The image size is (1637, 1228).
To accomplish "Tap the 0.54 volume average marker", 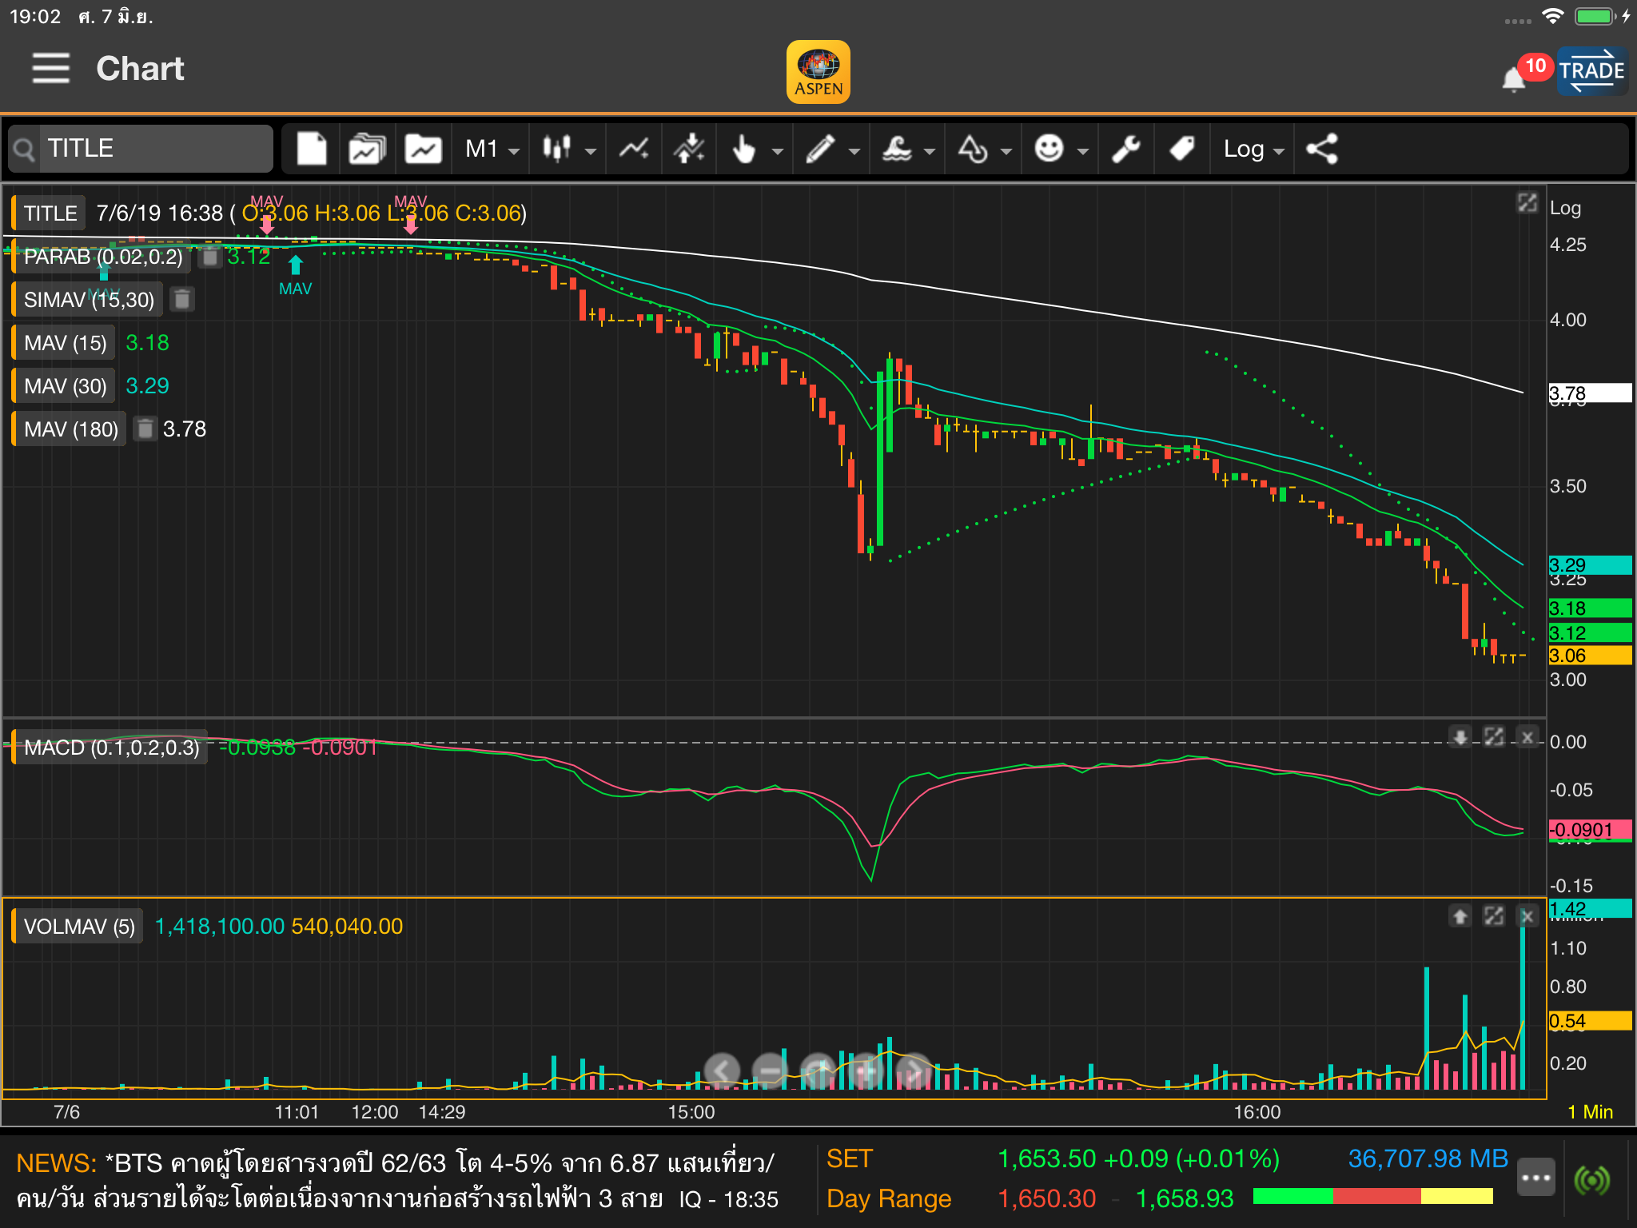I will [1590, 1021].
